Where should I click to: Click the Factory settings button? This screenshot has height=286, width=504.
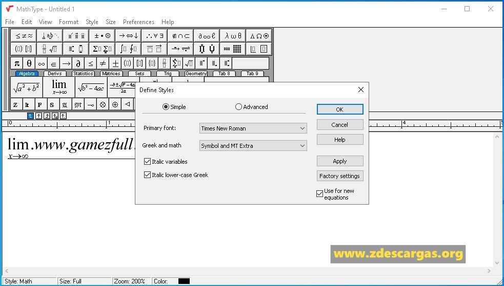coord(340,176)
